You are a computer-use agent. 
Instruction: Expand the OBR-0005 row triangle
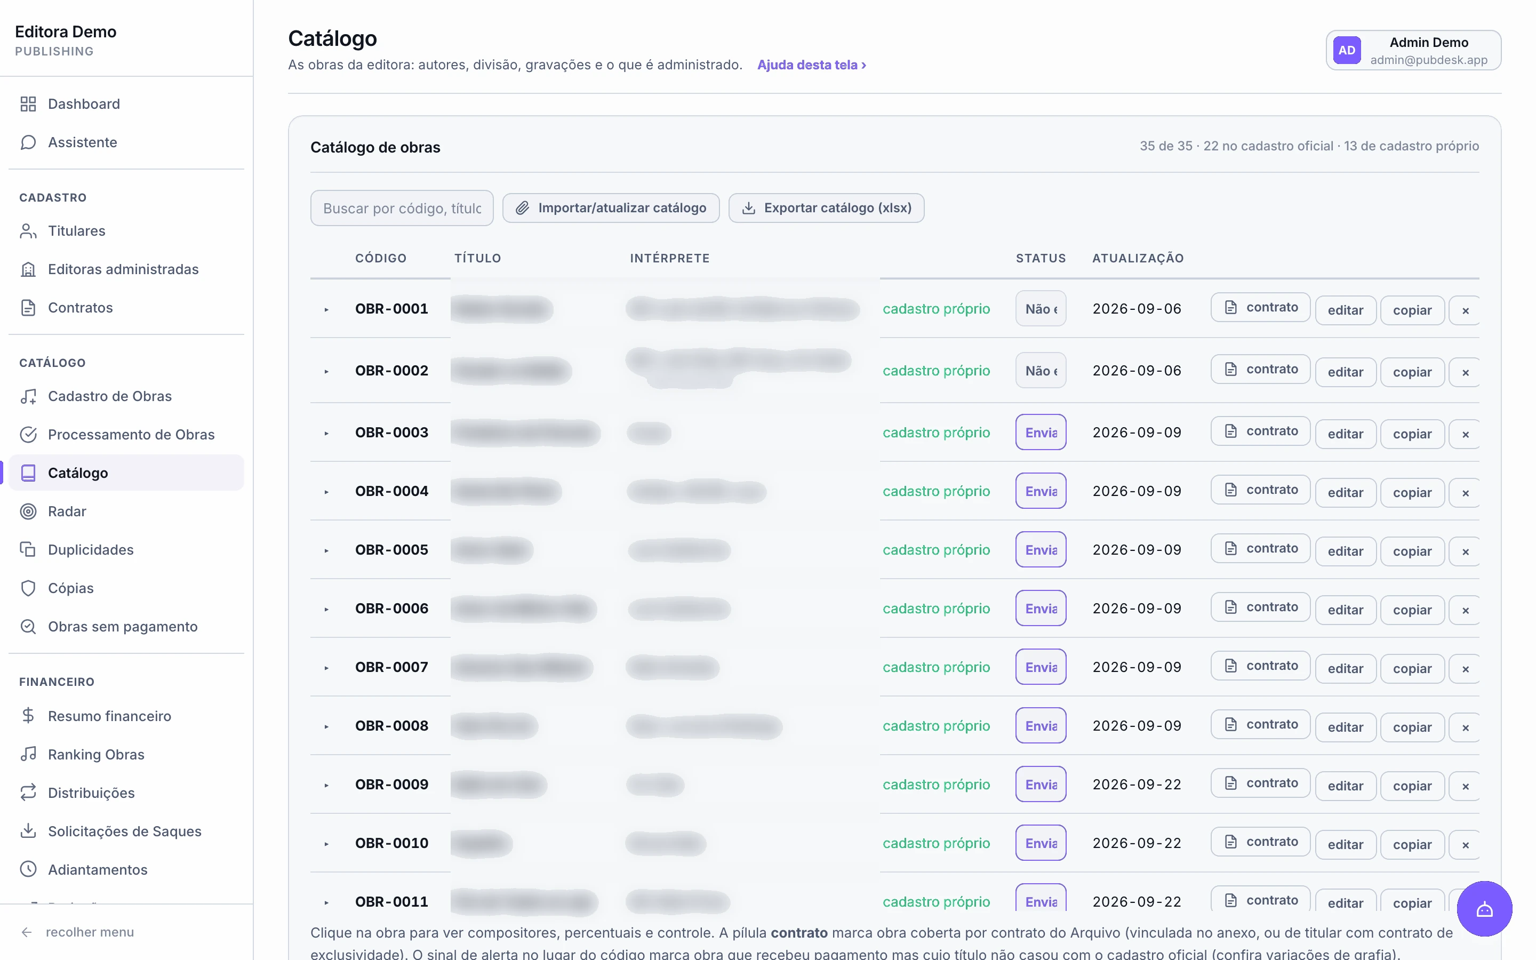coord(326,550)
